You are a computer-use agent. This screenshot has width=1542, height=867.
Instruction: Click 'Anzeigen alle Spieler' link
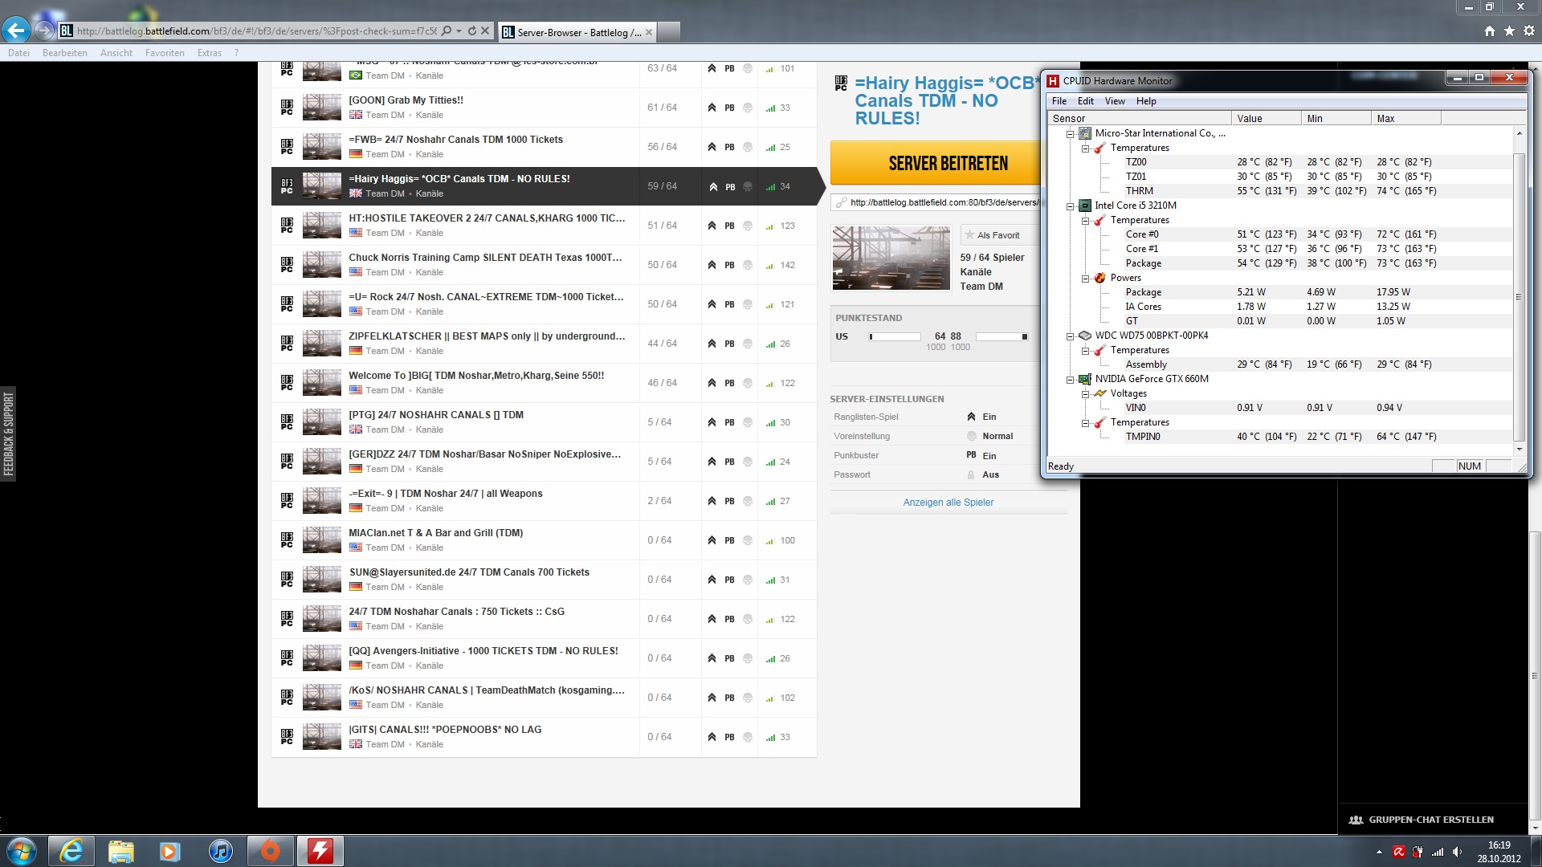(948, 503)
